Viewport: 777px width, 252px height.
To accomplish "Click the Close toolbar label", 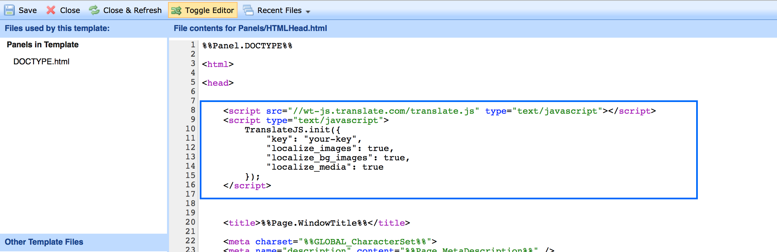I will pos(70,10).
